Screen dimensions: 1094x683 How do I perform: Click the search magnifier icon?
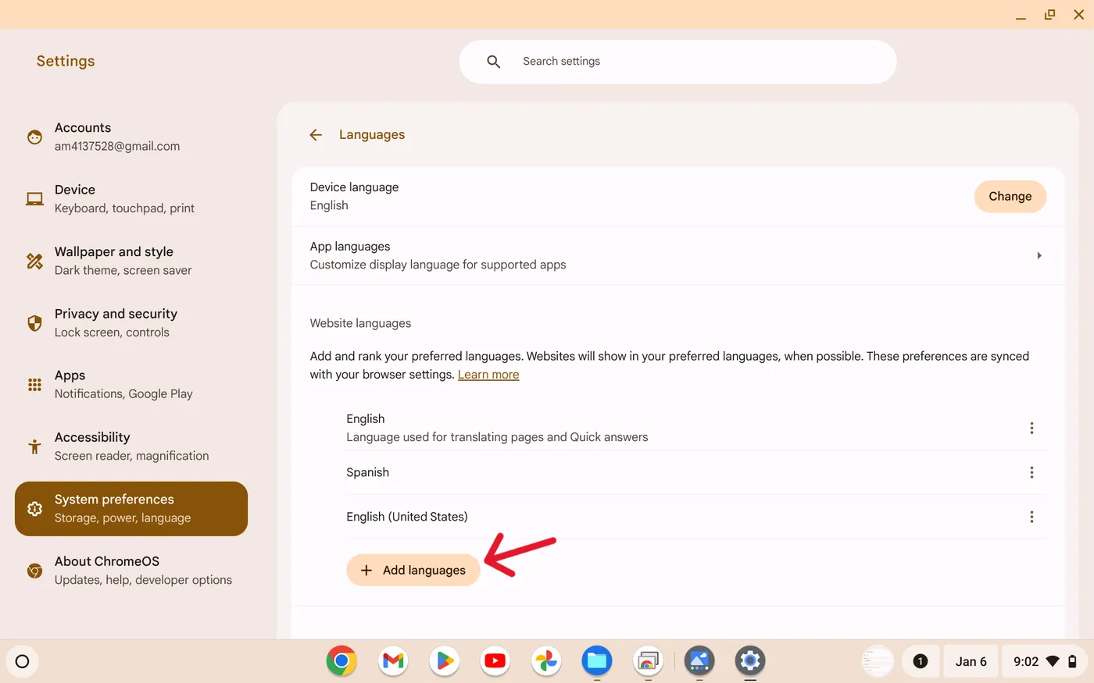coord(493,62)
